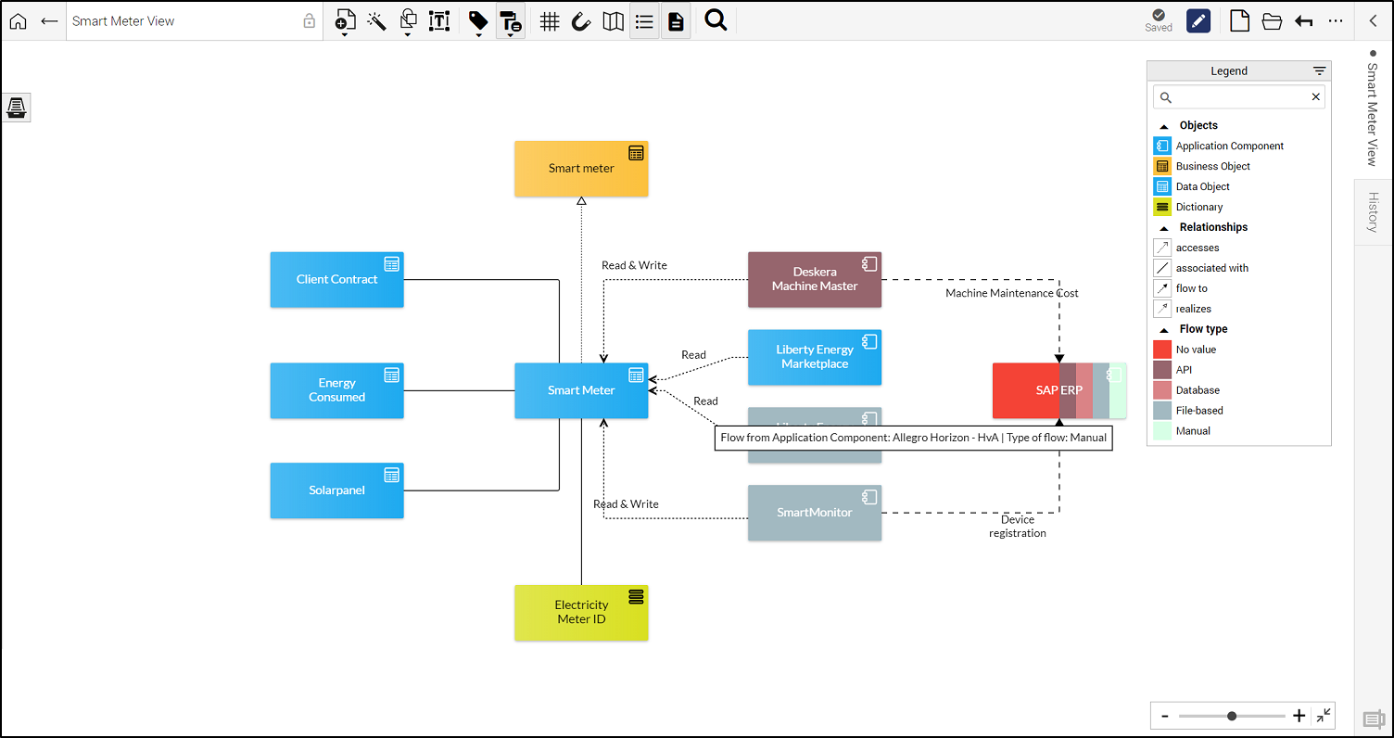Clear the Legend search box
This screenshot has height=738, width=1394.
tap(1315, 97)
